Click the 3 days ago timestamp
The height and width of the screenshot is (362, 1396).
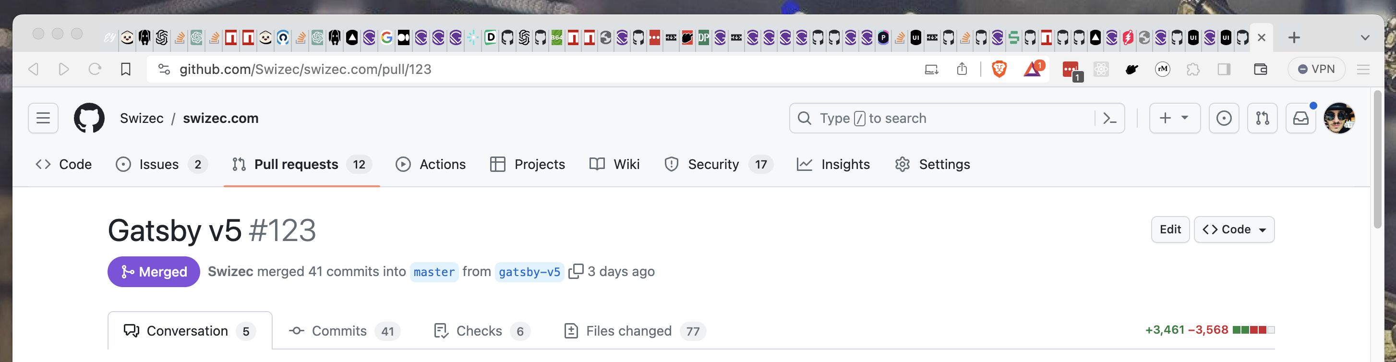coord(621,272)
